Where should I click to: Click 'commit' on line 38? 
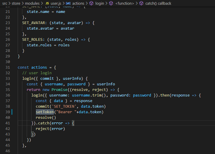(x=43, y=106)
